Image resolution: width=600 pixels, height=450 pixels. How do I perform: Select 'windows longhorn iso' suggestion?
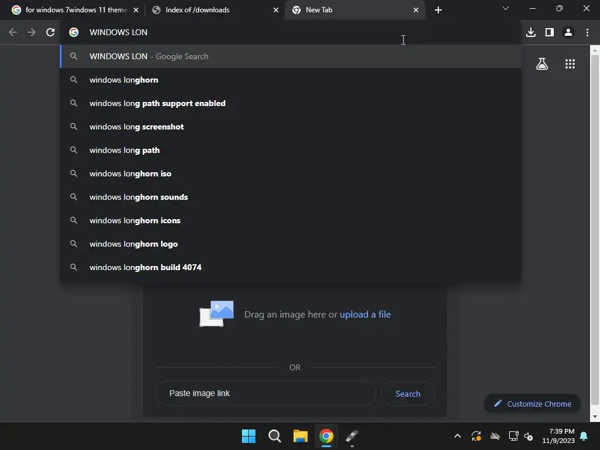[x=291, y=173]
